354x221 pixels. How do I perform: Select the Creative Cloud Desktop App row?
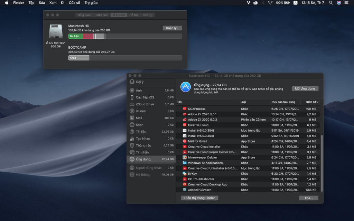point(248,184)
